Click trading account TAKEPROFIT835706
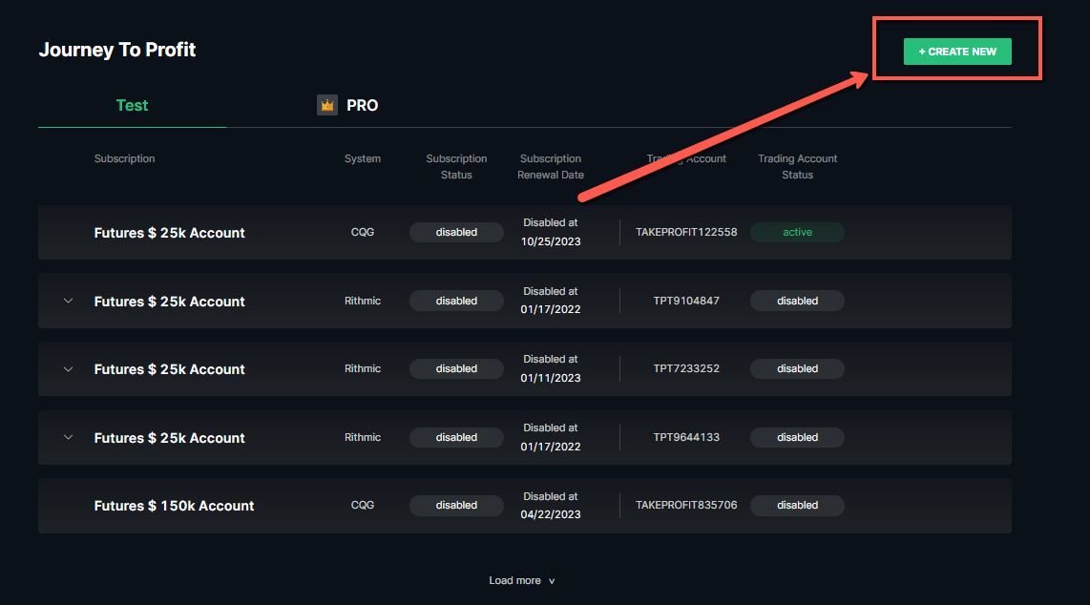Image resolution: width=1090 pixels, height=605 pixels. 686,505
